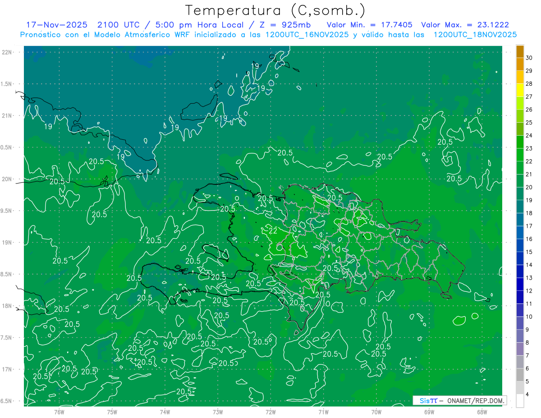This screenshot has height=418, width=541.
Task: Click the purple legend swatch between 8 and 9
Action: point(520,335)
